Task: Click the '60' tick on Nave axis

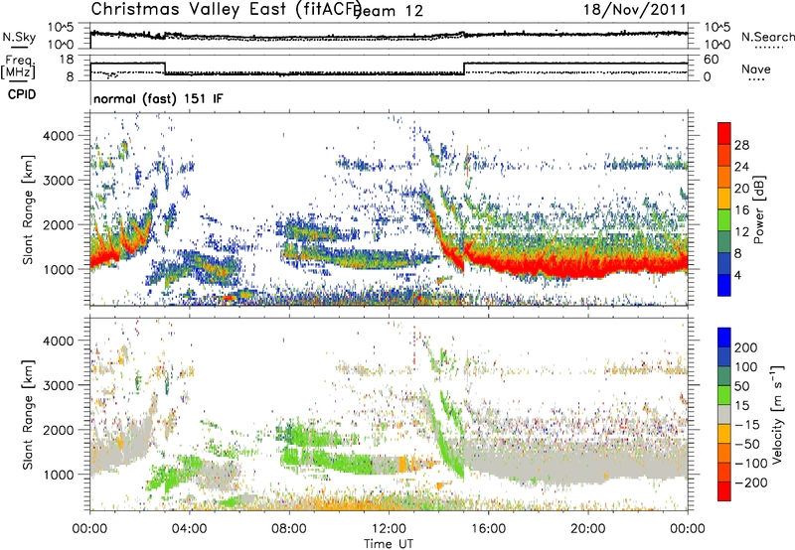Action: click(x=711, y=60)
